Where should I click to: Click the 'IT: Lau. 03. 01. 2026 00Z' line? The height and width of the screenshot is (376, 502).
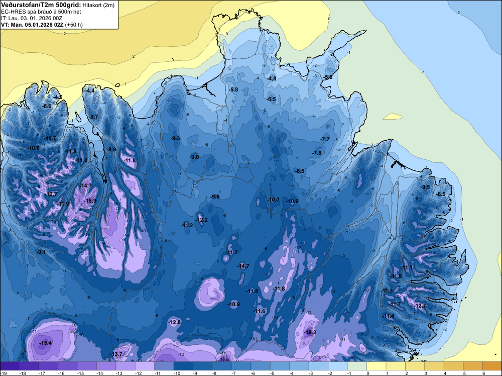click(x=32, y=18)
